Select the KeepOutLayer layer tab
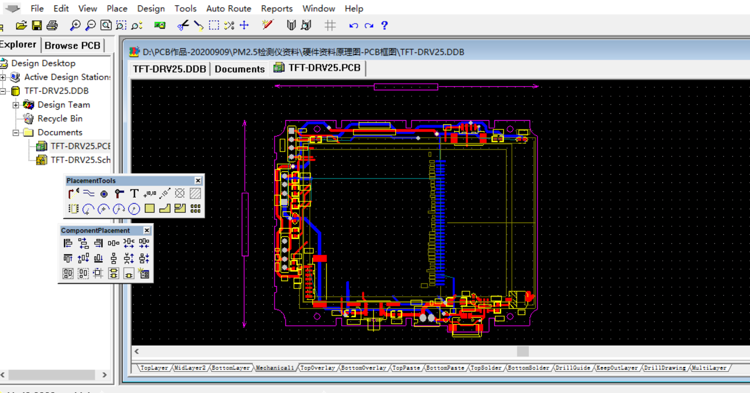Viewport: 750px width, 393px height. coord(617,368)
